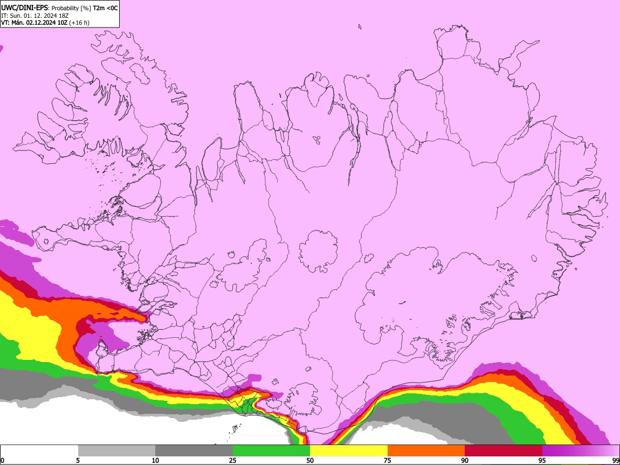
Task: Click the legend value '75'
Action: [388, 461]
